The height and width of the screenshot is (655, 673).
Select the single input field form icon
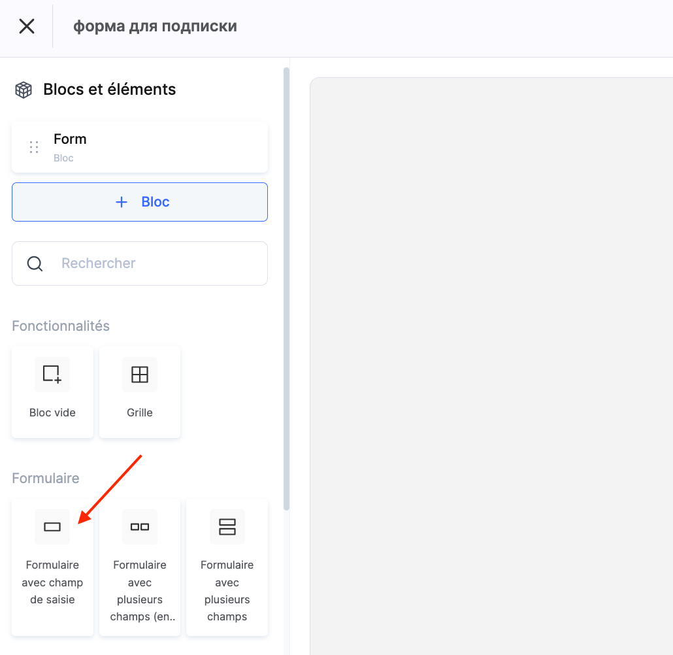tap(52, 527)
